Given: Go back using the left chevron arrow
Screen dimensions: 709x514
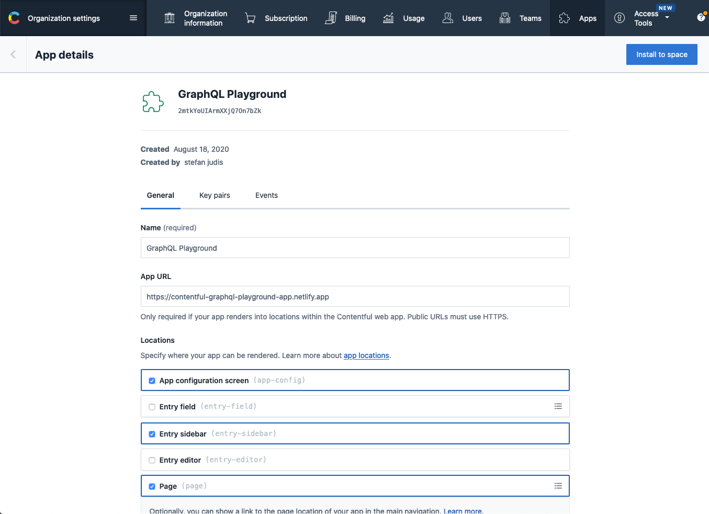Looking at the screenshot, I should (13, 54).
